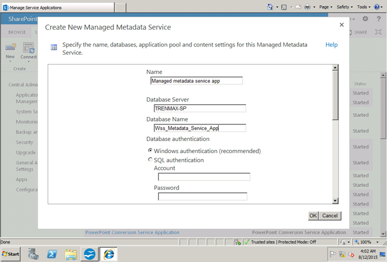This screenshot has height=262, width=387.
Task: Click the Cancel button
Action: pos(330,215)
